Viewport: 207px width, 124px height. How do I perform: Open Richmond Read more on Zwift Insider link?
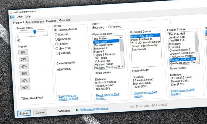coord(145,94)
